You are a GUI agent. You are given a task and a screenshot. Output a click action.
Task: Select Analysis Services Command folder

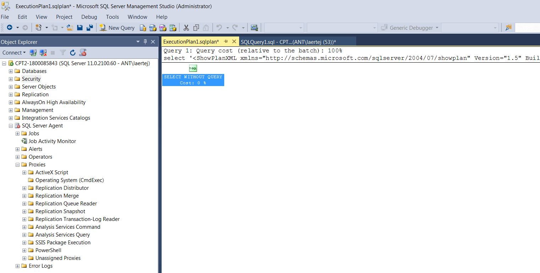tap(68, 227)
